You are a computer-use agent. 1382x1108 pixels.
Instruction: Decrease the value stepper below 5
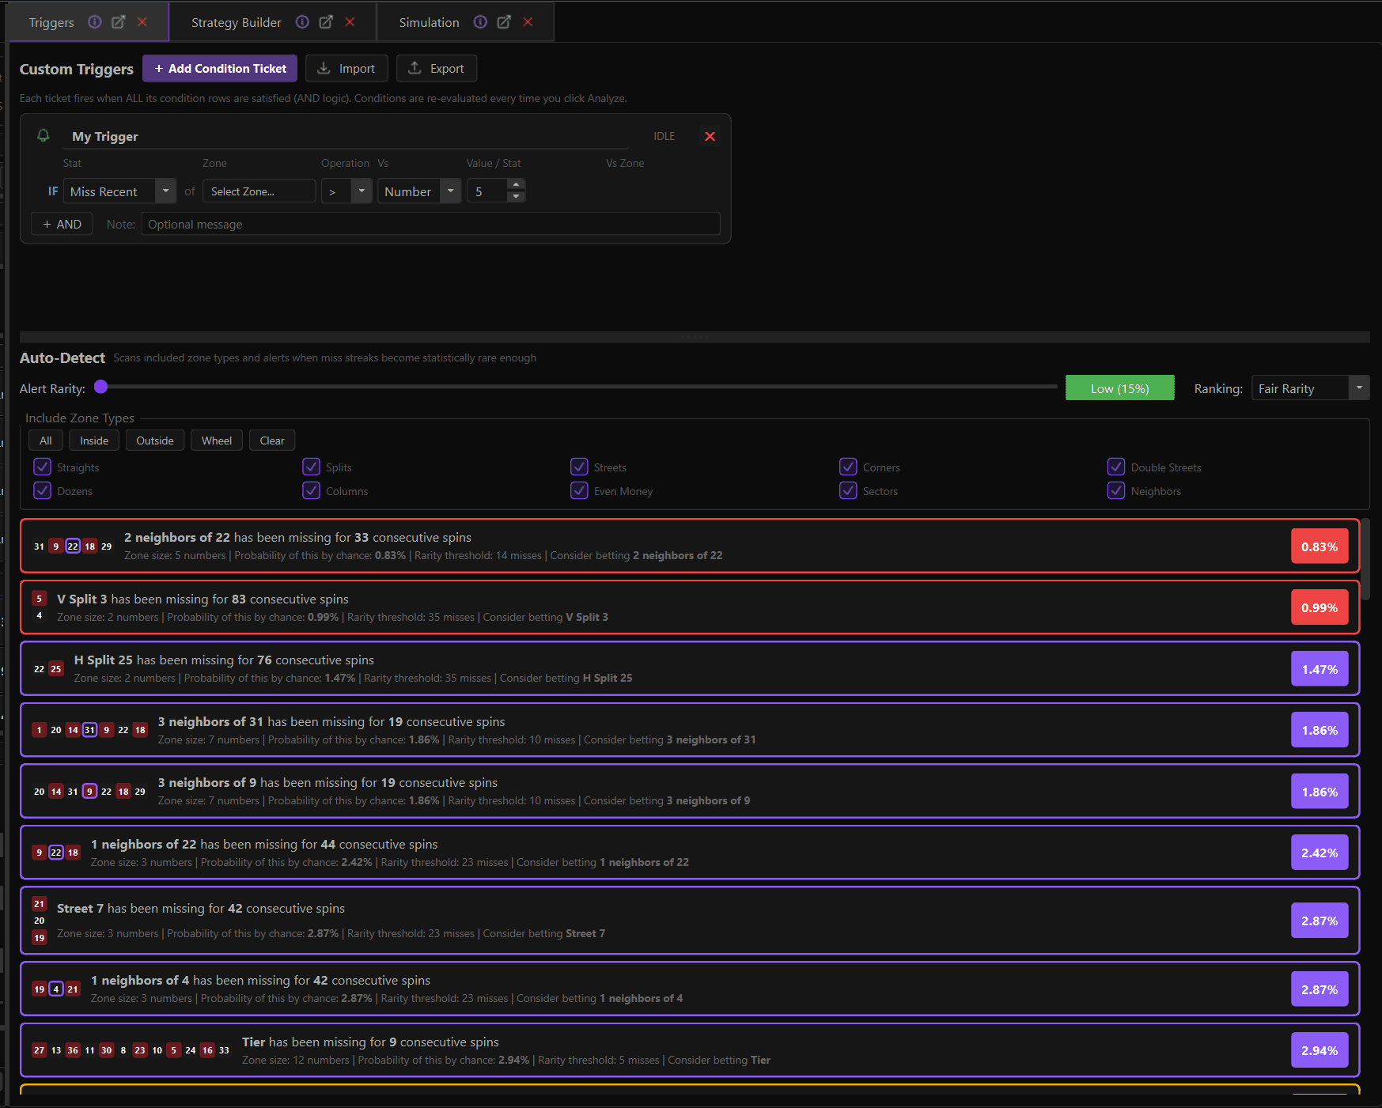point(516,197)
